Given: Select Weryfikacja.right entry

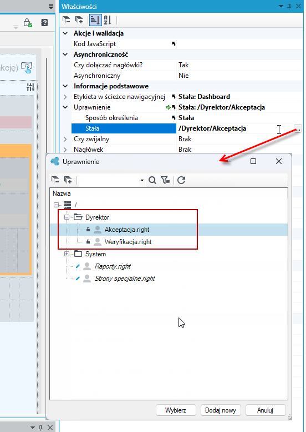Looking at the screenshot, I should tap(128, 242).
